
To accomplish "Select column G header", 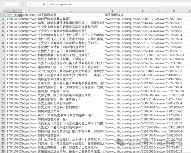I will pos(158,11).
